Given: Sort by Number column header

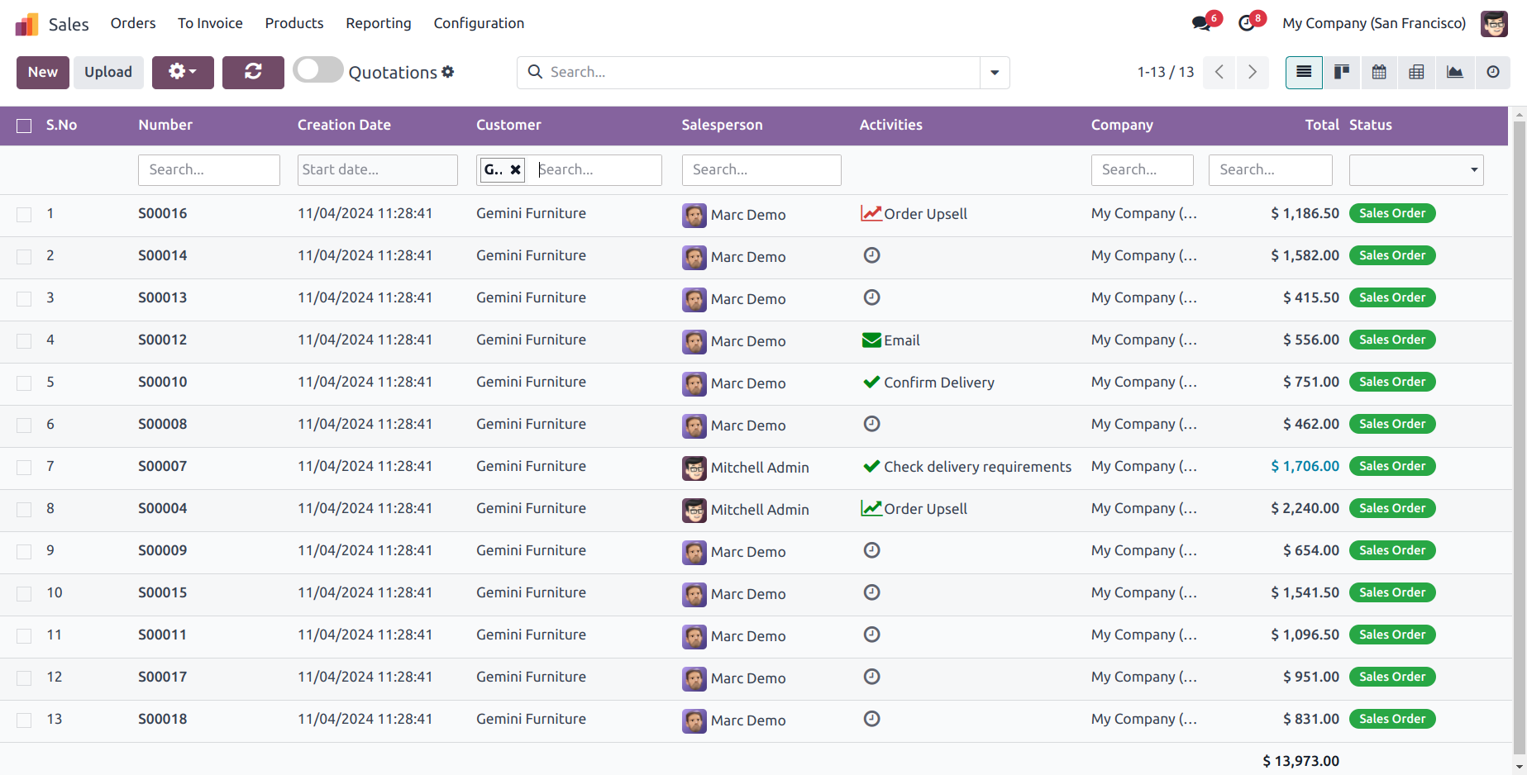Looking at the screenshot, I should point(165,125).
